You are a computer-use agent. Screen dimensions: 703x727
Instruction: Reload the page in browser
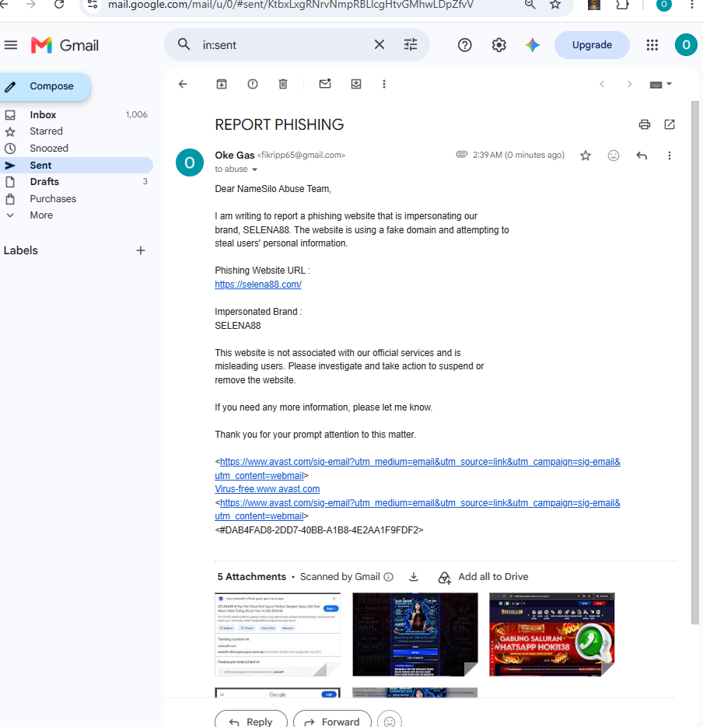click(x=59, y=4)
